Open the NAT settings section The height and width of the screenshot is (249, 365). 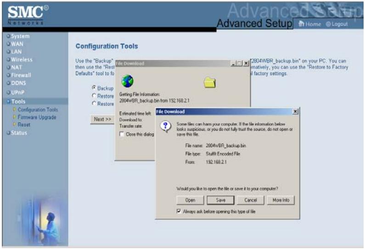16,67
